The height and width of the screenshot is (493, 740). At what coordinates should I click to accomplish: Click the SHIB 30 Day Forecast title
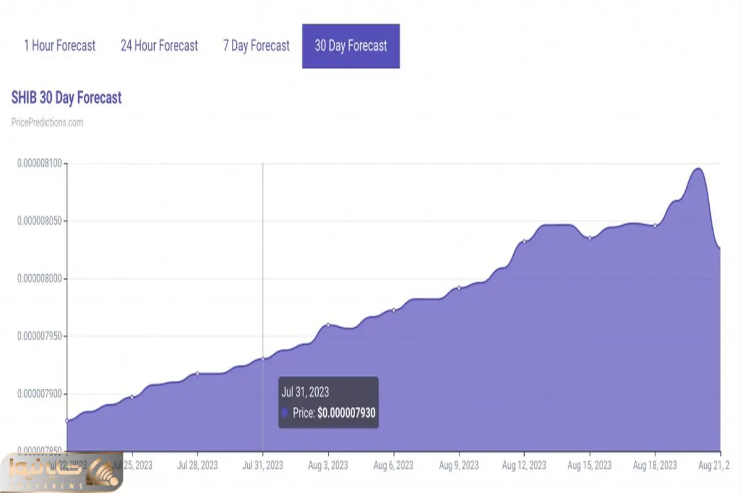pos(67,98)
